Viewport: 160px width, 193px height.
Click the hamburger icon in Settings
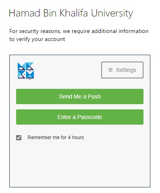click(x=110, y=70)
